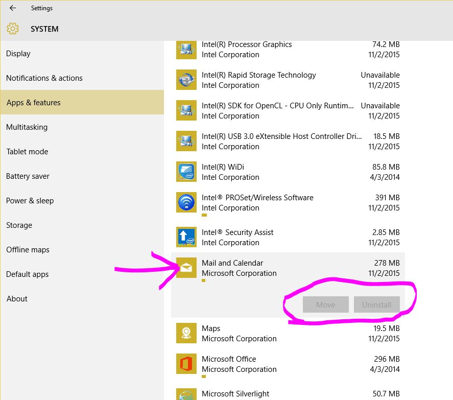Click the 391 MB size value

[388, 198]
